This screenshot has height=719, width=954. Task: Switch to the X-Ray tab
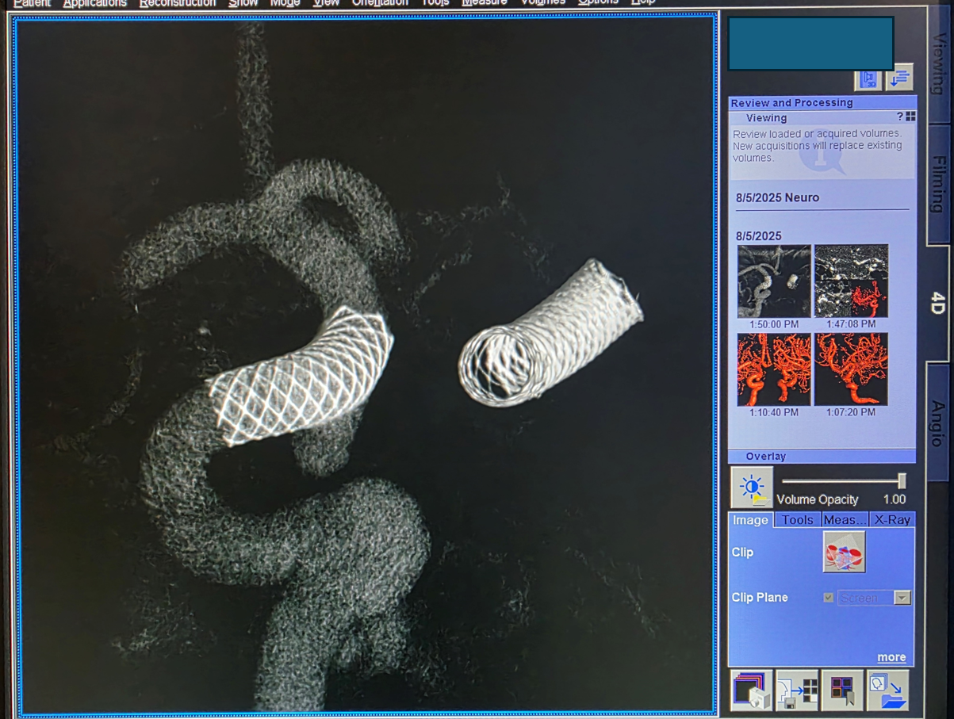coord(892,520)
